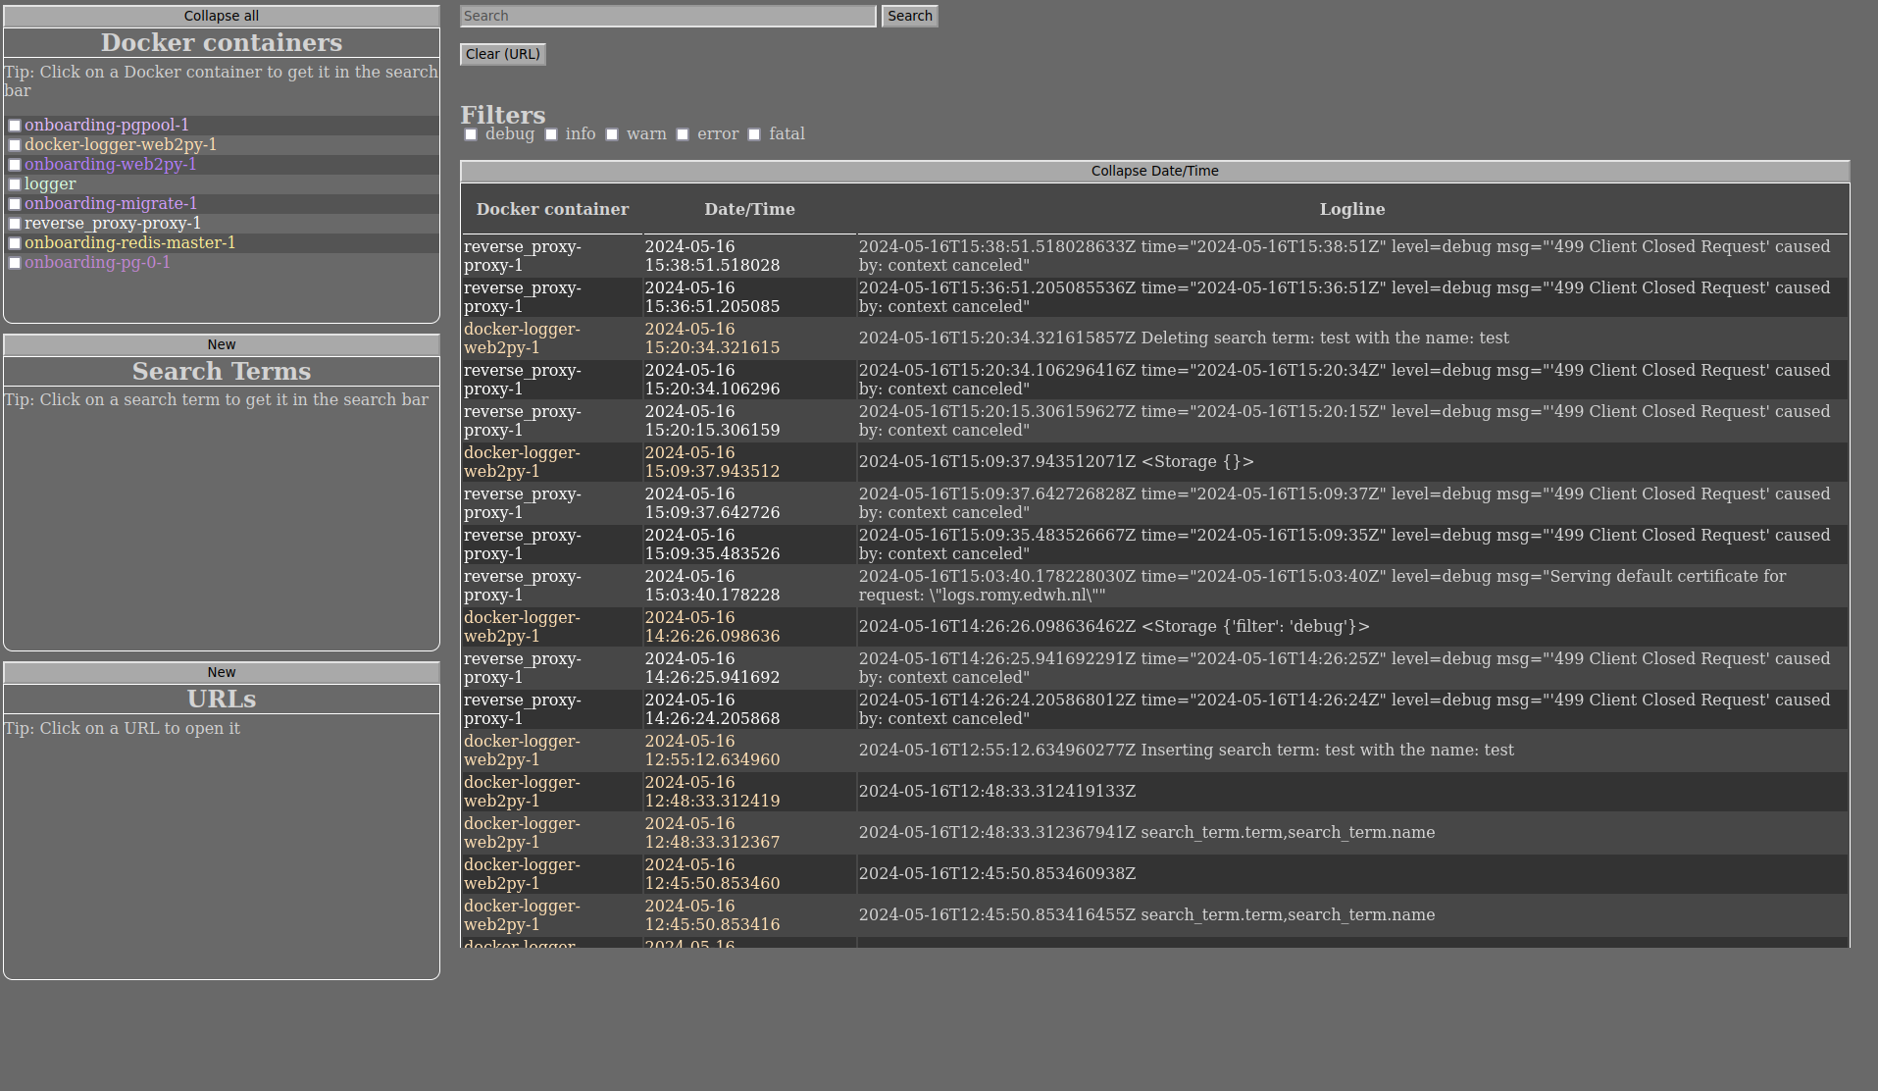Select the 15:09:37.642726 timestamp cell

pos(749,503)
